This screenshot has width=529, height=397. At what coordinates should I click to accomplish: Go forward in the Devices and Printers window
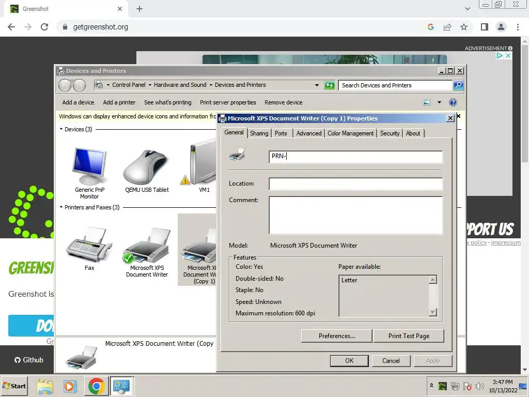click(79, 85)
